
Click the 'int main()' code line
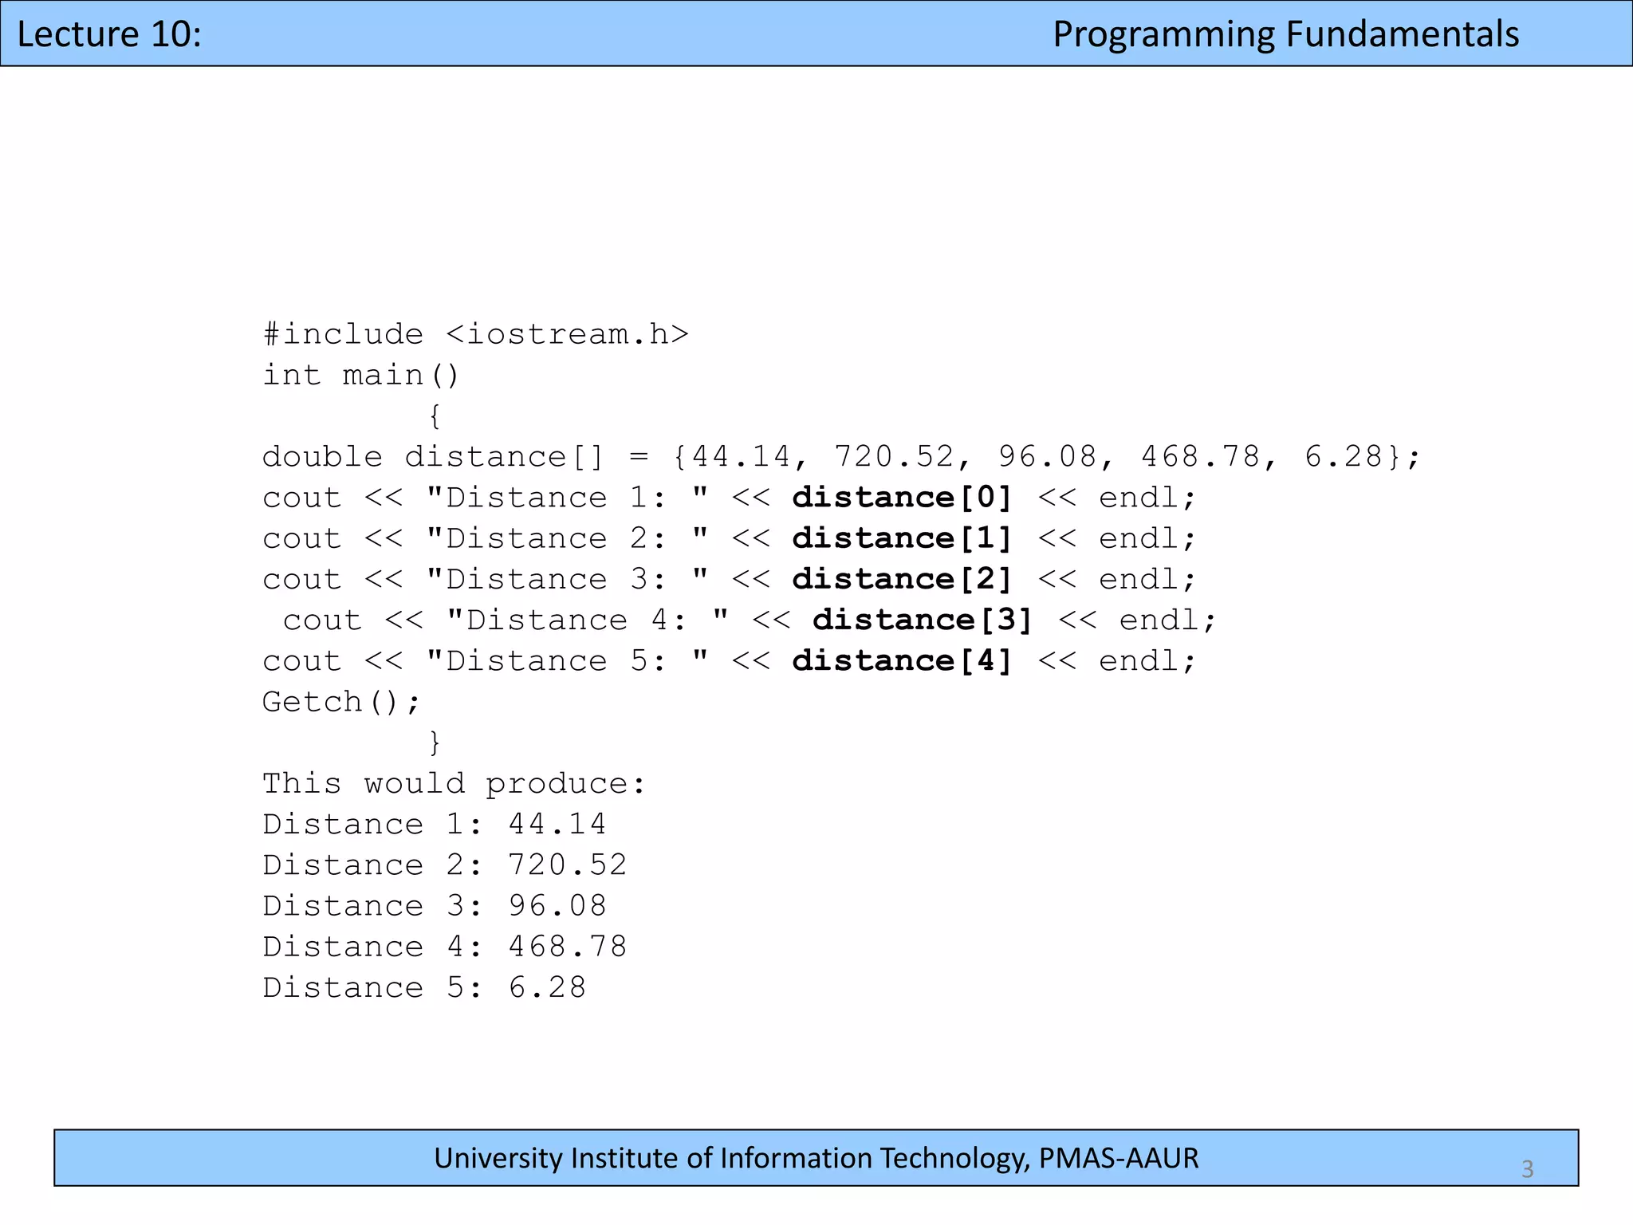coord(362,374)
